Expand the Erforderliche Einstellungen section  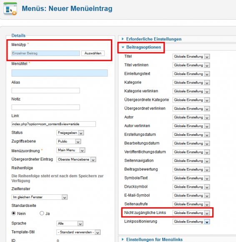coord(153,39)
